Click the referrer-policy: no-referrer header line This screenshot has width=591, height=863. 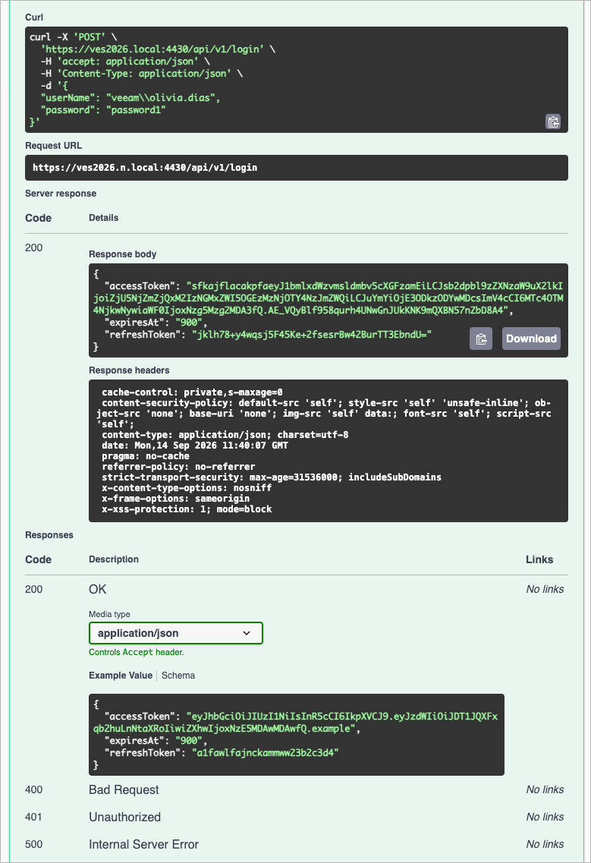[178, 467]
